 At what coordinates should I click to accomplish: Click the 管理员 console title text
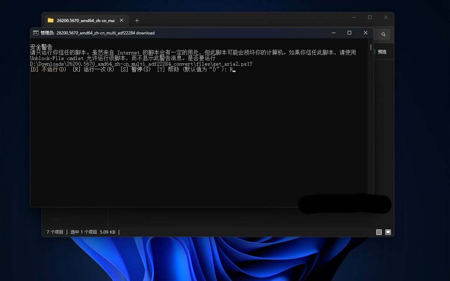click(45, 33)
